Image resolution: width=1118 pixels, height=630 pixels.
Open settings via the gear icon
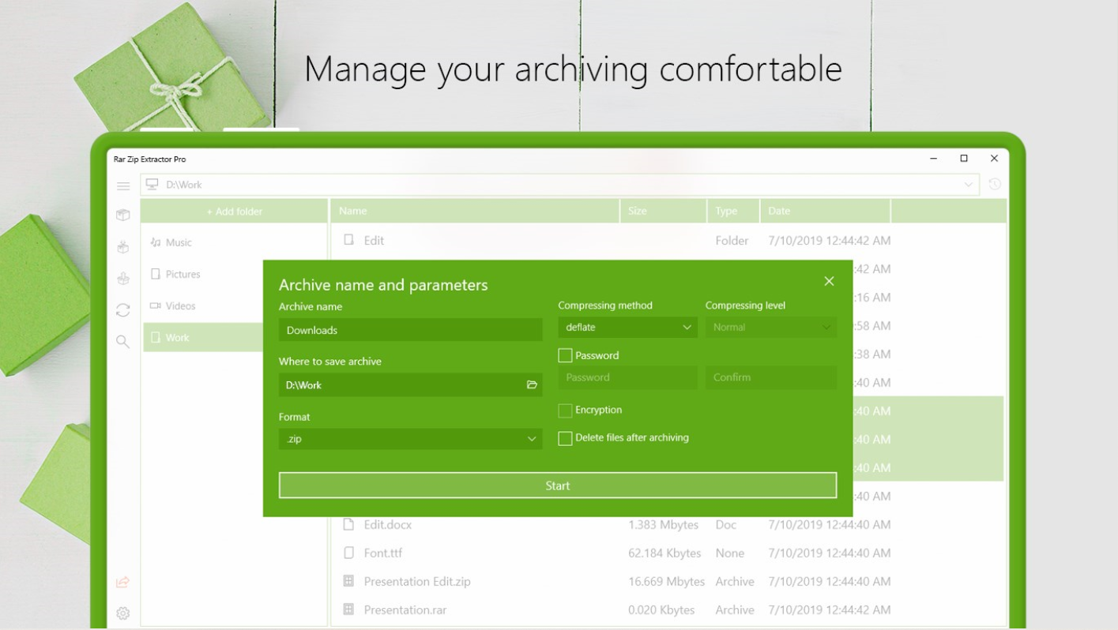pos(122,613)
